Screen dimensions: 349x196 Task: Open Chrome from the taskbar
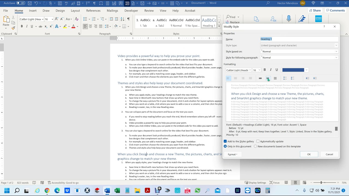click(x=47, y=191)
